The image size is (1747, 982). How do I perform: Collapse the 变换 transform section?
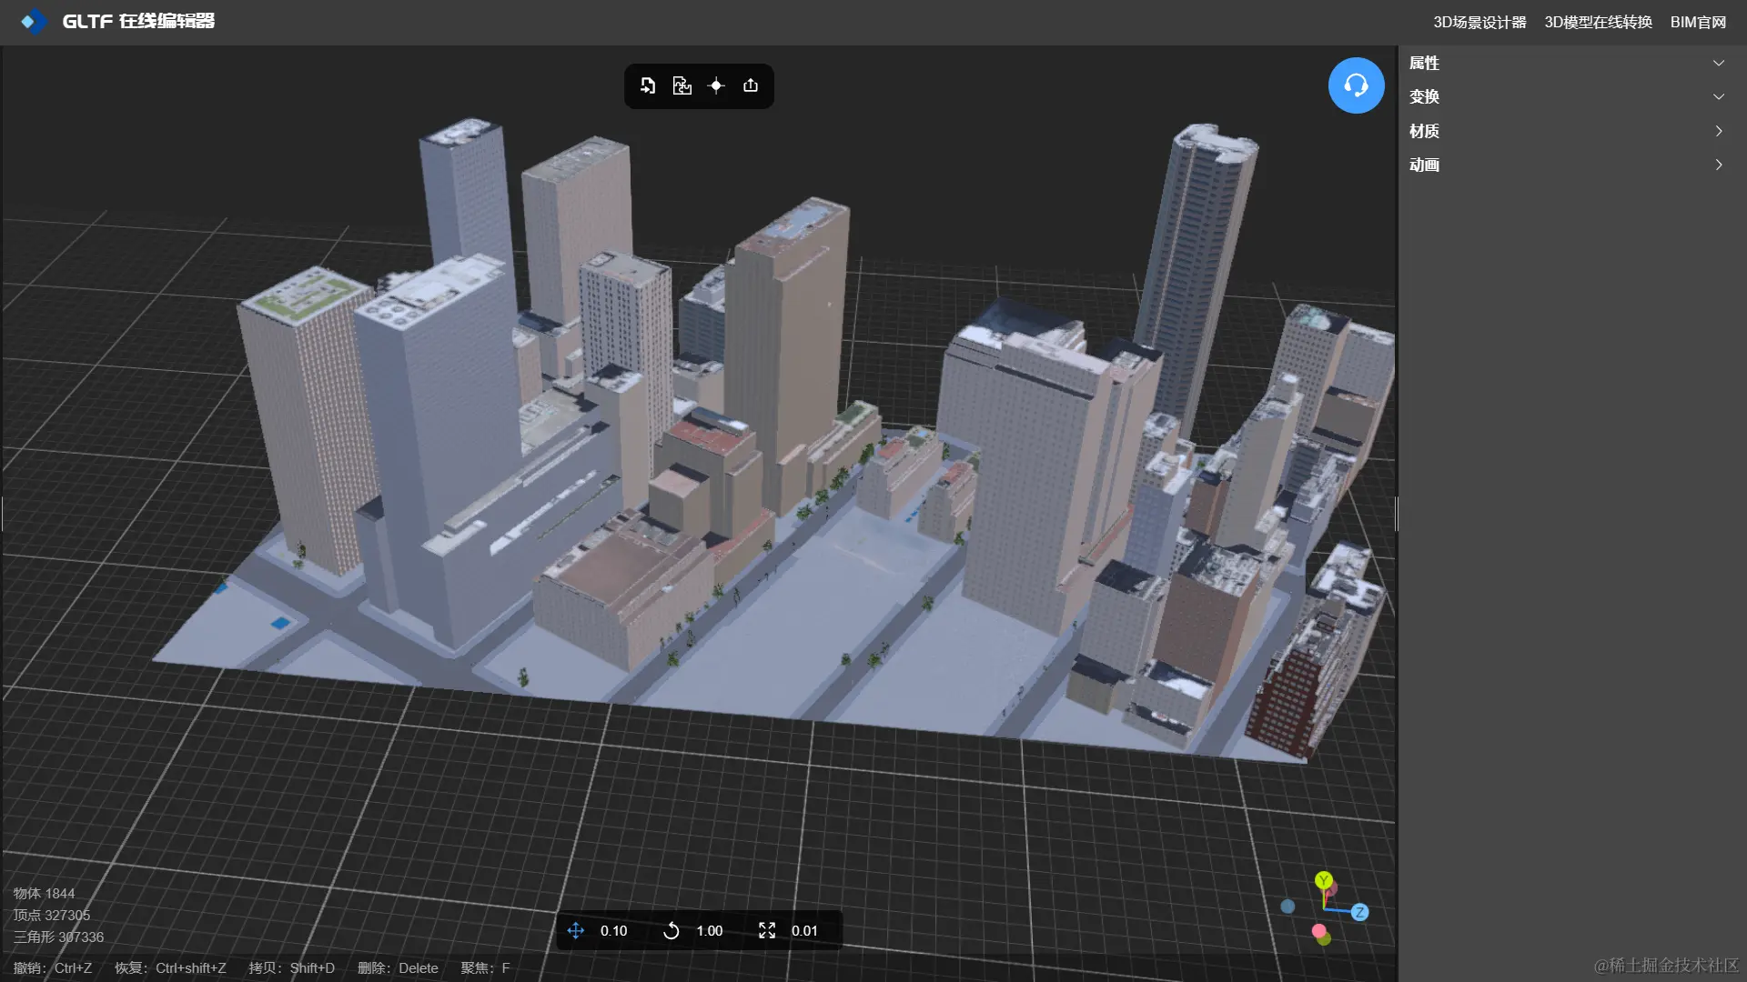point(1719,96)
